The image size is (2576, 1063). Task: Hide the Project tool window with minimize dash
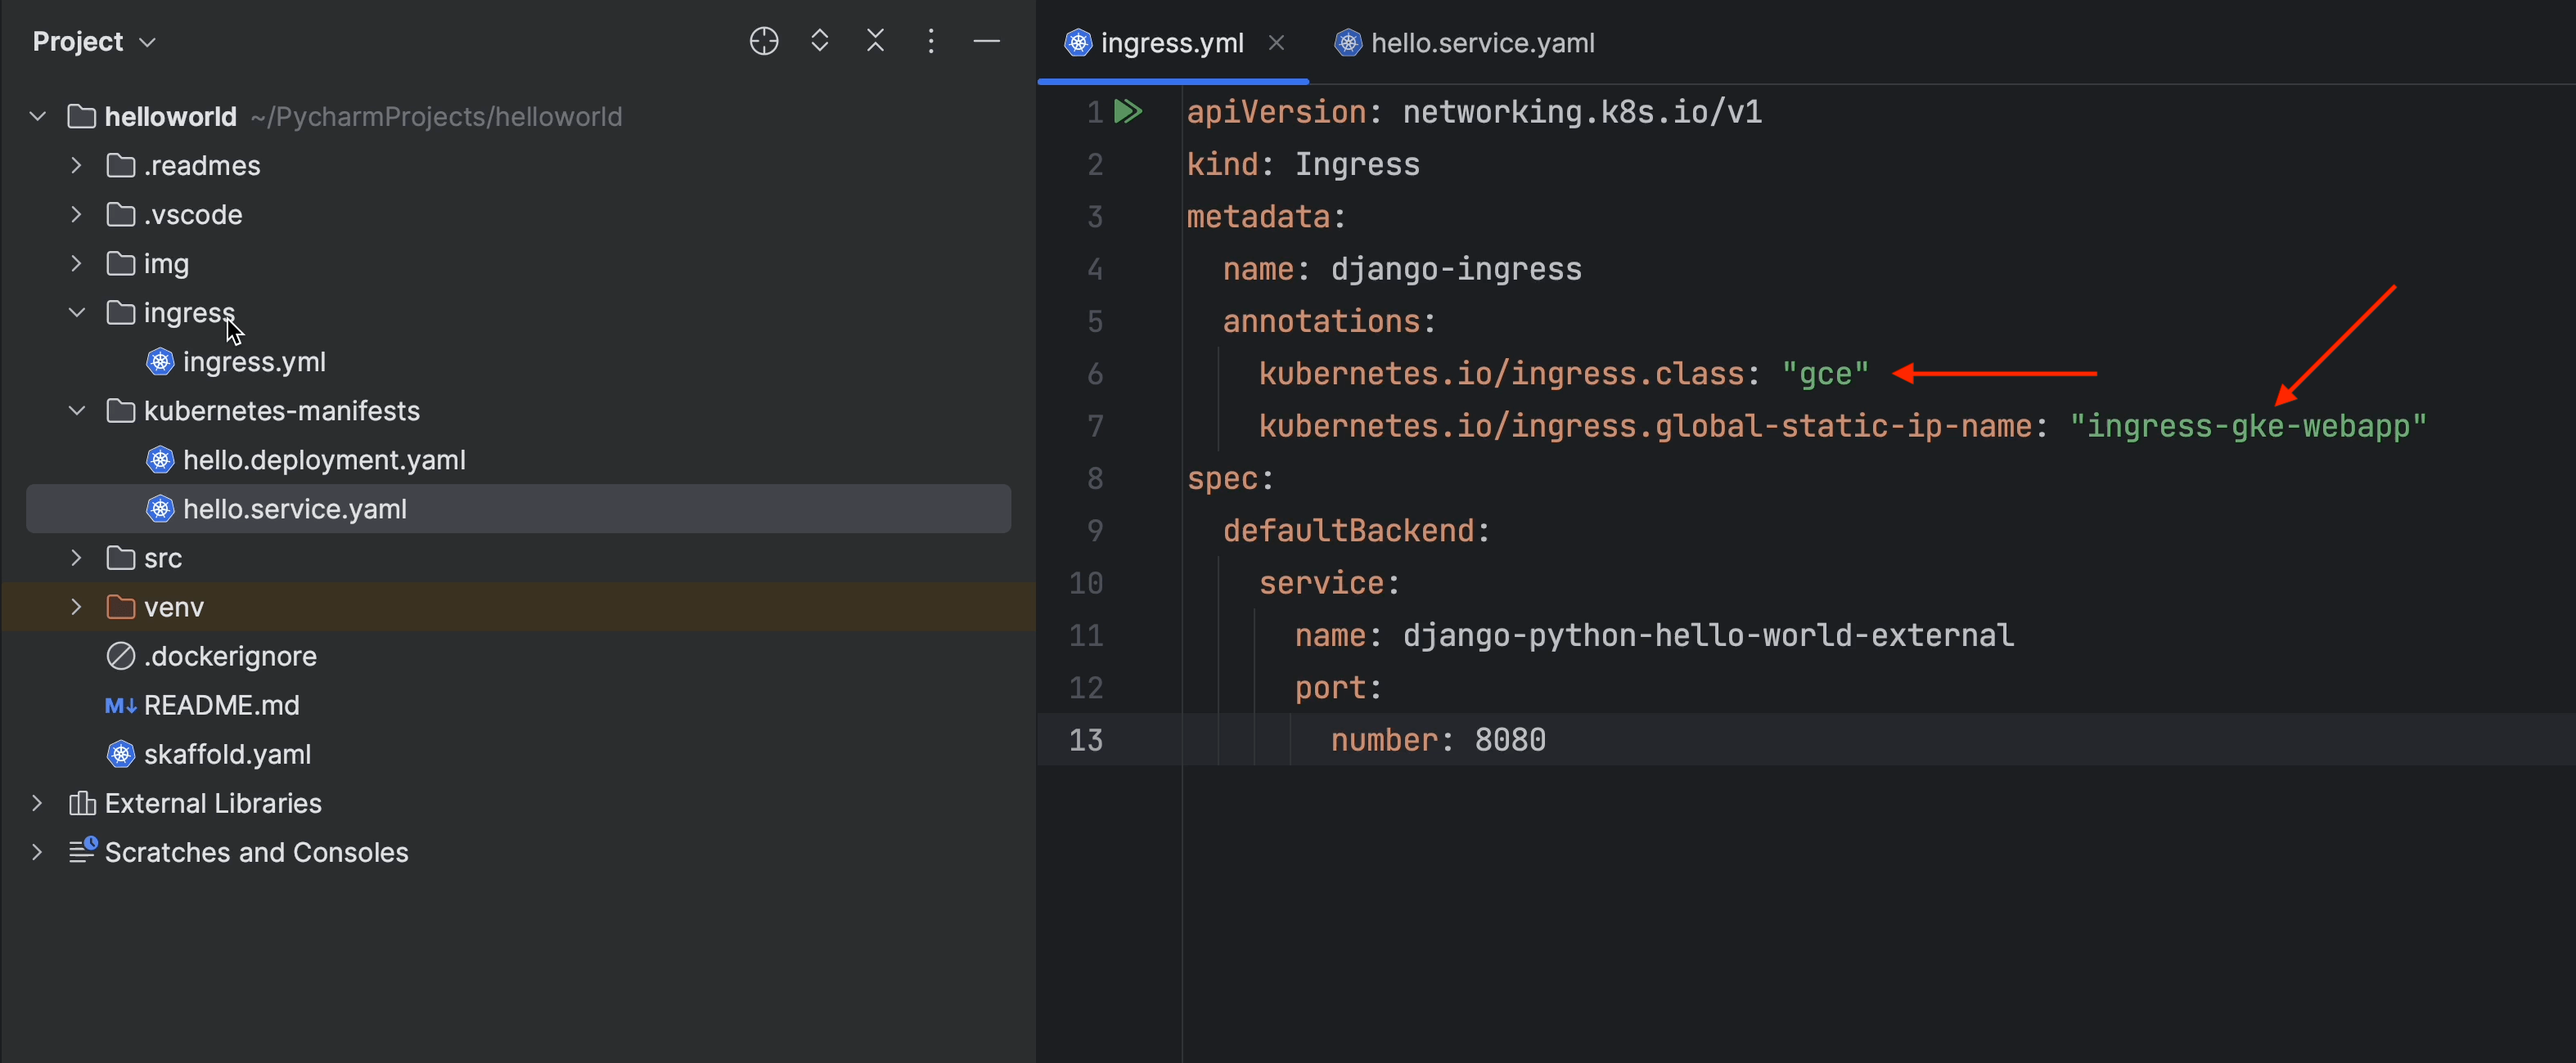pyautogui.click(x=986, y=41)
